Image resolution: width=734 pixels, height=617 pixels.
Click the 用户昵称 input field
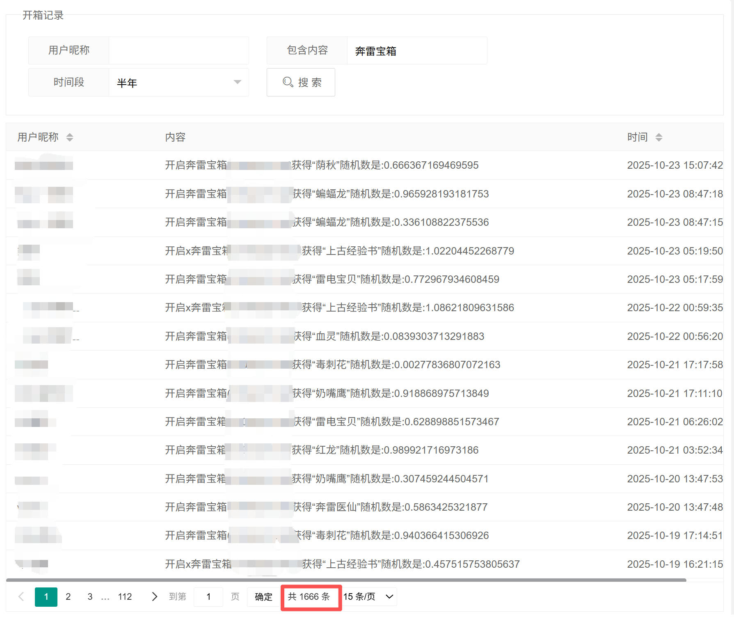[178, 50]
